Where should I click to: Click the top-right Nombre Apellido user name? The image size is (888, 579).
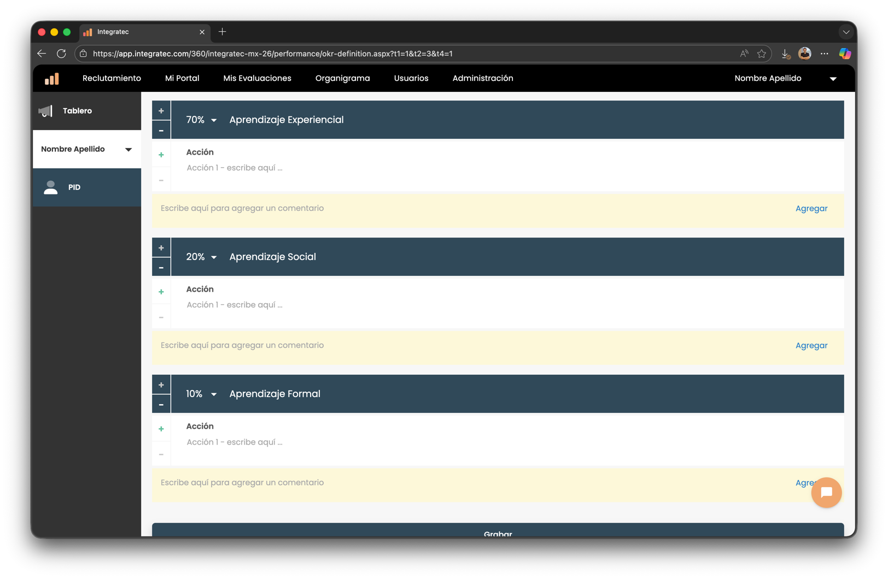click(768, 79)
